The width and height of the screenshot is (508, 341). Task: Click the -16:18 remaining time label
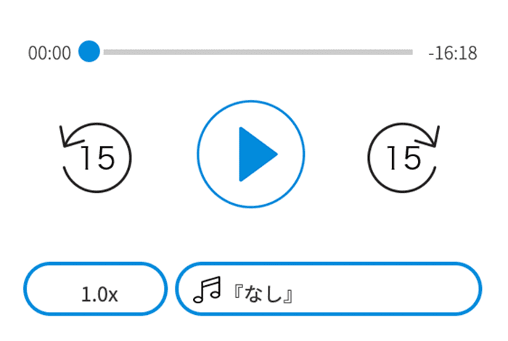tap(453, 53)
